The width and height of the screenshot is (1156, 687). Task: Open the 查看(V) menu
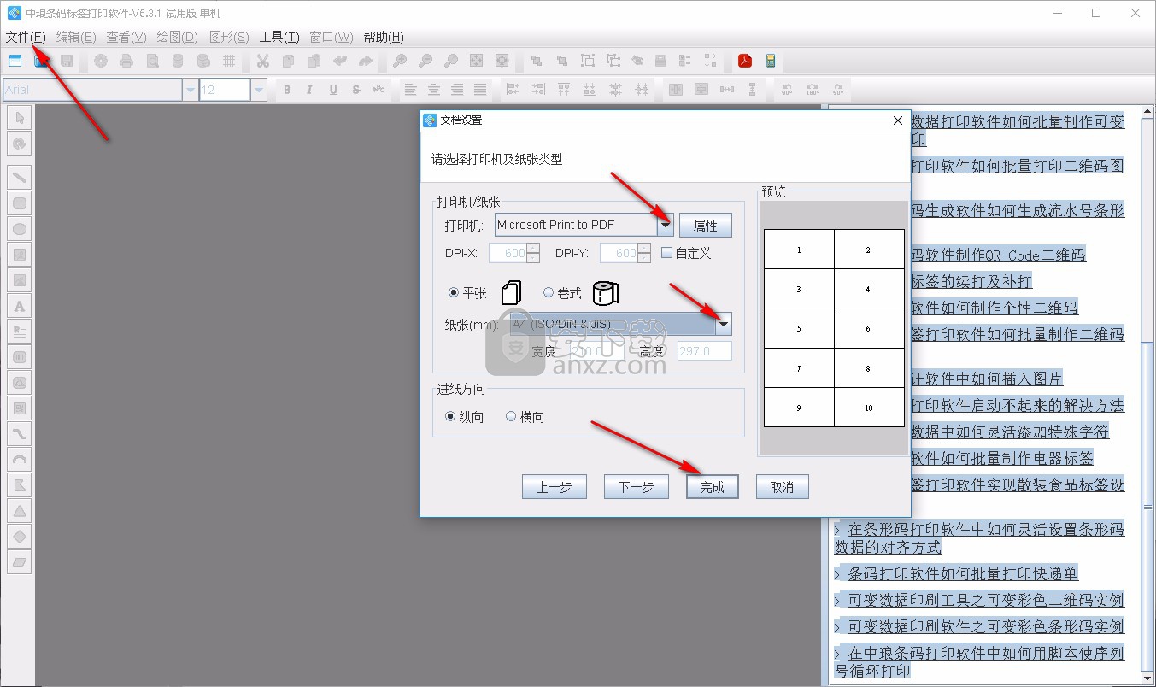point(126,37)
